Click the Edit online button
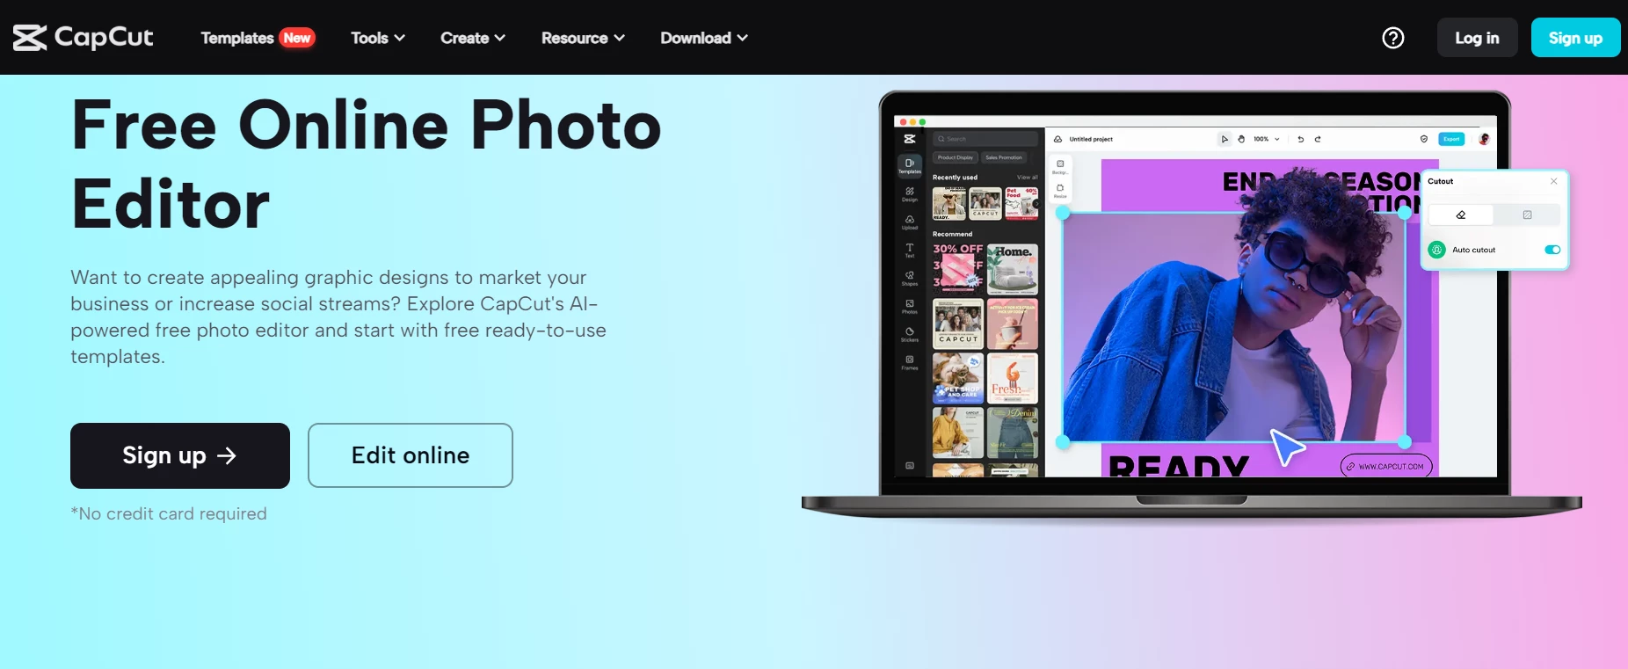The width and height of the screenshot is (1628, 669). click(411, 455)
